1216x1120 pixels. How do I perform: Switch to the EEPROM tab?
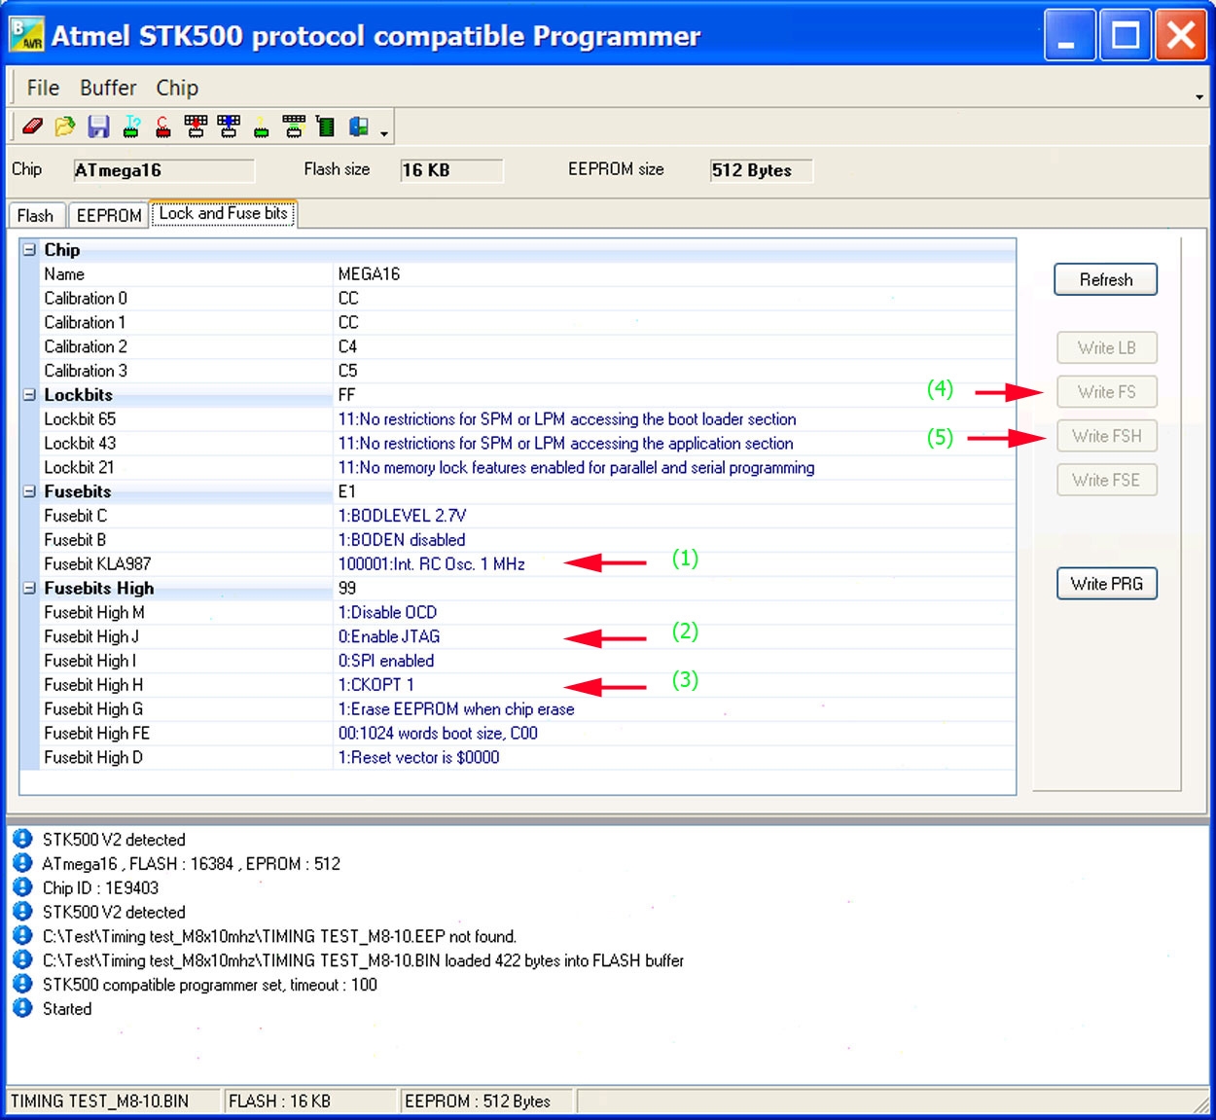click(x=109, y=215)
